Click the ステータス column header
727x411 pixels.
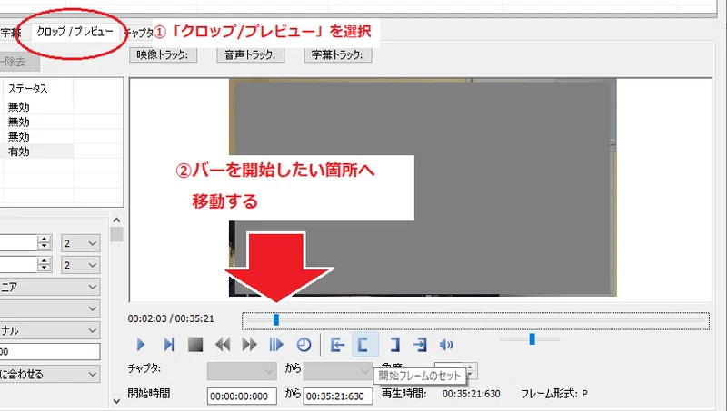click(37, 88)
